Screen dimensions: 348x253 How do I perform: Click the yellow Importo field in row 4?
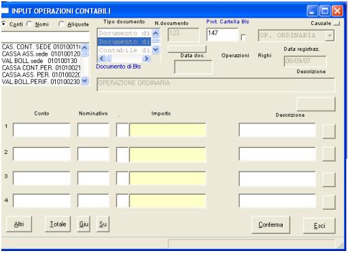coord(168,201)
